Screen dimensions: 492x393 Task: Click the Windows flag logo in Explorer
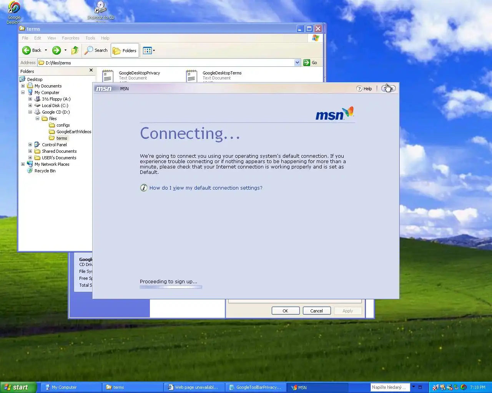pyautogui.click(x=316, y=38)
